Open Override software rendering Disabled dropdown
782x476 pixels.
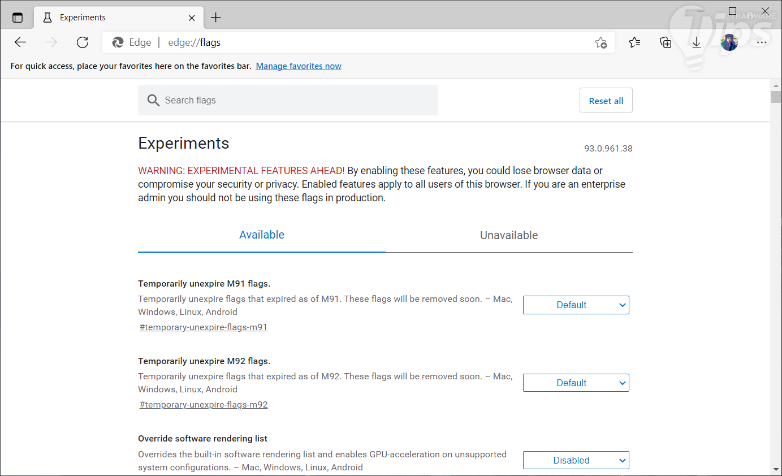pyautogui.click(x=576, y=461)
